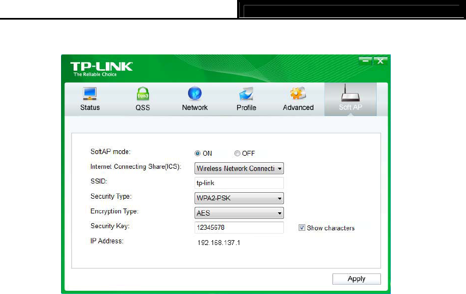Click the Encryption Type label
The height and width of the screenshot is (294, 466).
(x=114, y=211)
